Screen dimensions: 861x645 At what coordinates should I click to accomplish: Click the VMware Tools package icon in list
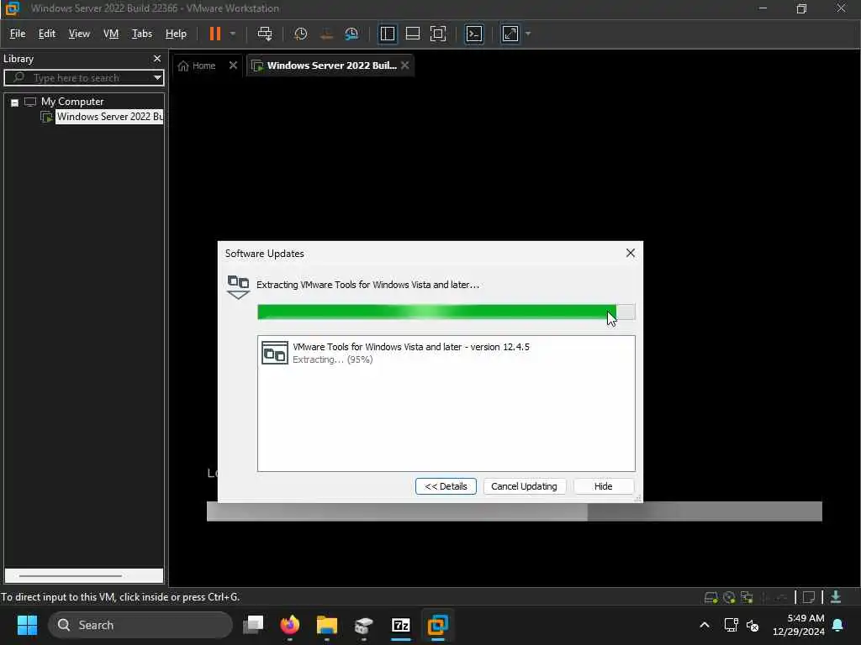coord(275,353)
